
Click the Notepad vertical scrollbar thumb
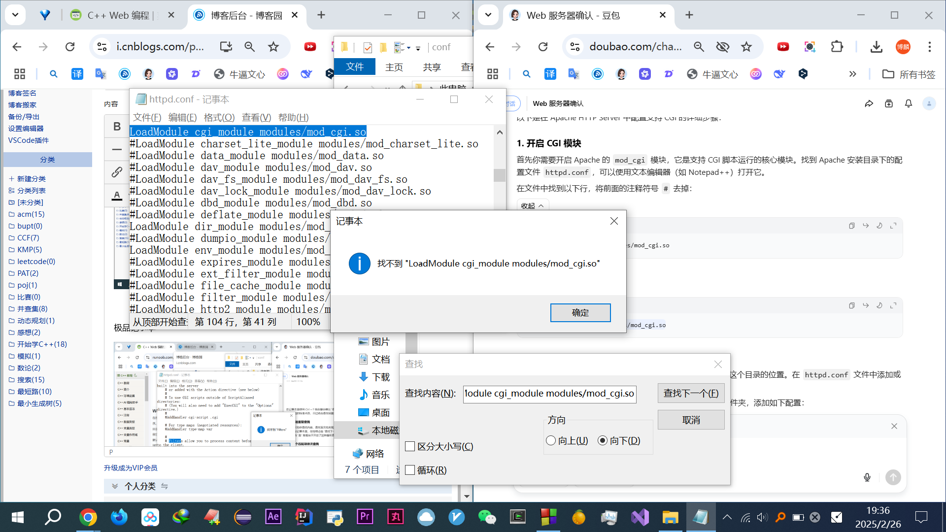(500, 175)
